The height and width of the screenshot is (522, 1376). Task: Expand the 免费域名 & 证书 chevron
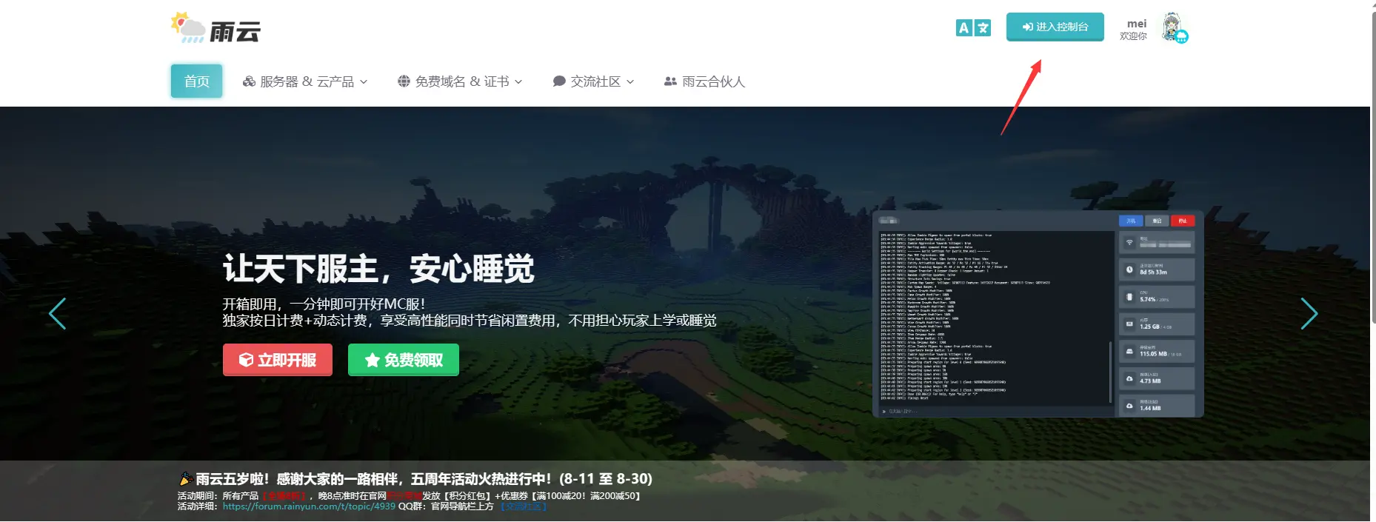point(518,82)
